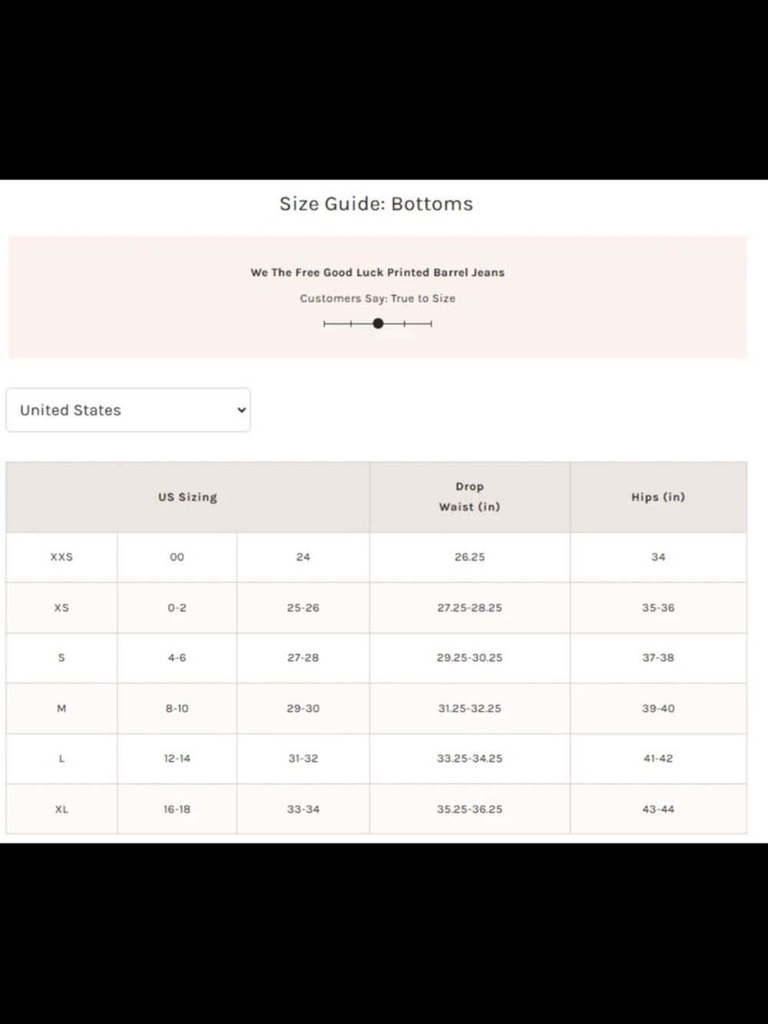Click the 43-44 hips cell

tap(658, 809)
